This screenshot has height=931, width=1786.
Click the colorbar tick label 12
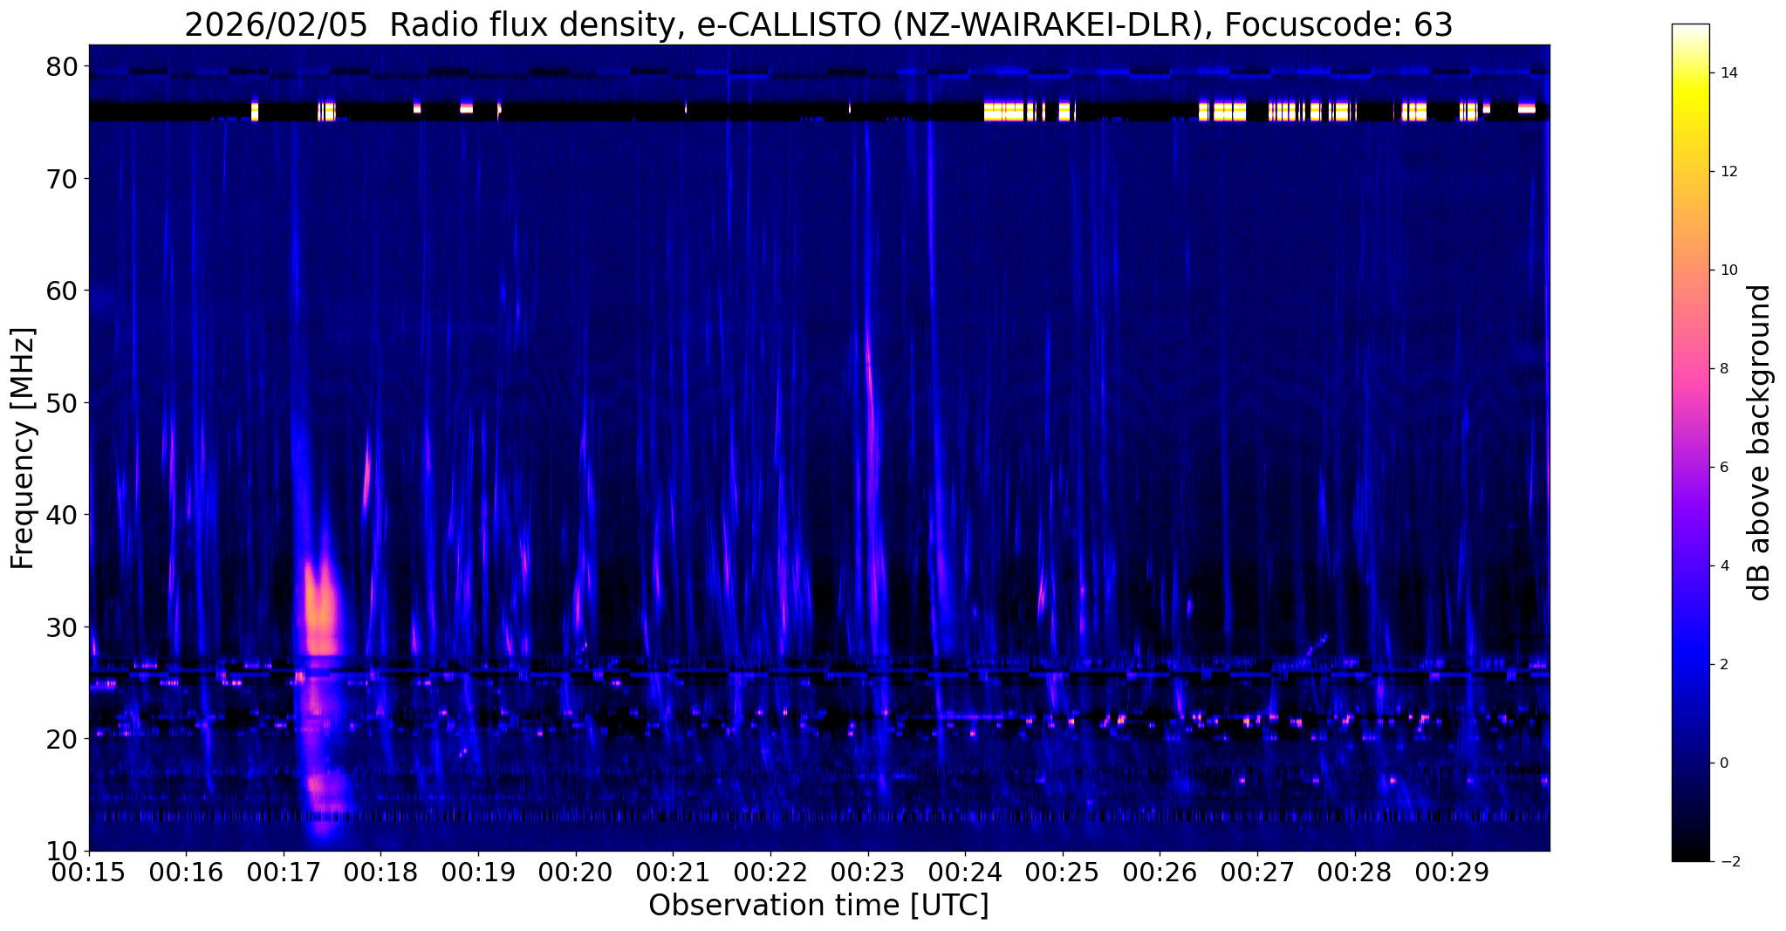tap(1728, 172)
